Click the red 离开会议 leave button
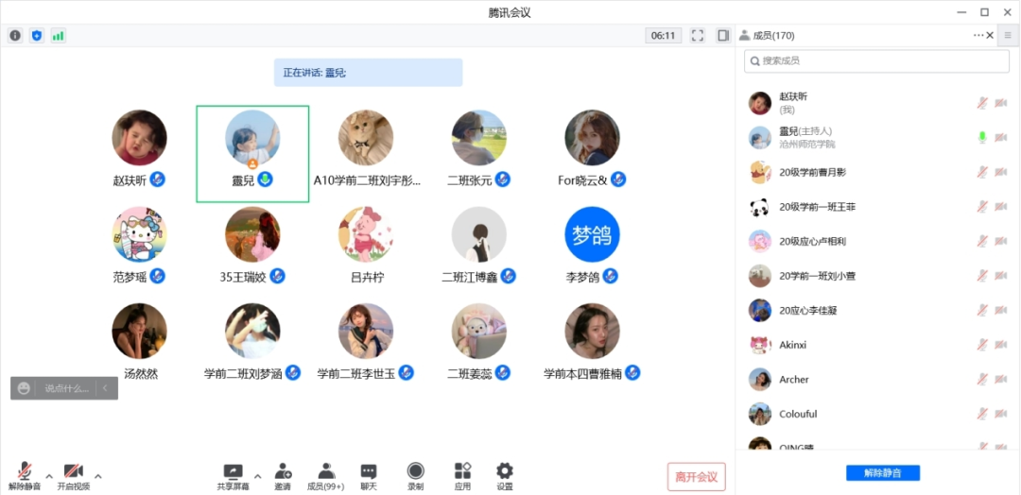Image resolution: width=1021 pixels, height=495 pixels. pos(696,477)
